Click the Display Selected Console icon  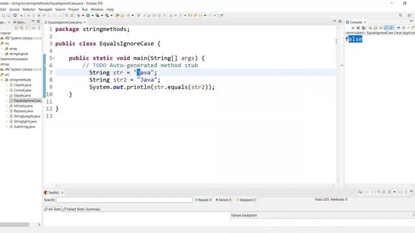coord(403,28)
